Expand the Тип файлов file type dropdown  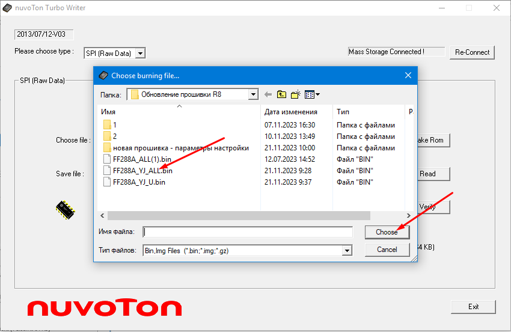click(x=346, y=250)
